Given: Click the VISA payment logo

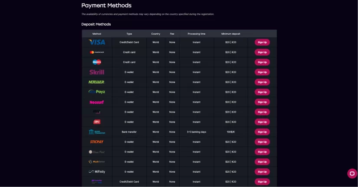Looking at the screenshot, I should coord(97,42).
